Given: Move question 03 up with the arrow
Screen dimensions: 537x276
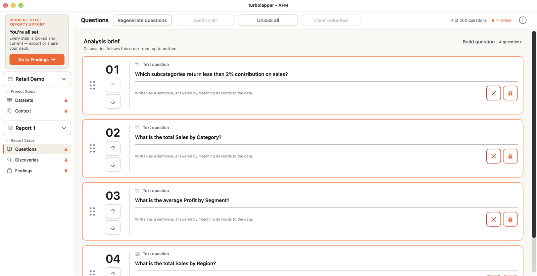Looking at the screenshot, I should pos(113,212).
